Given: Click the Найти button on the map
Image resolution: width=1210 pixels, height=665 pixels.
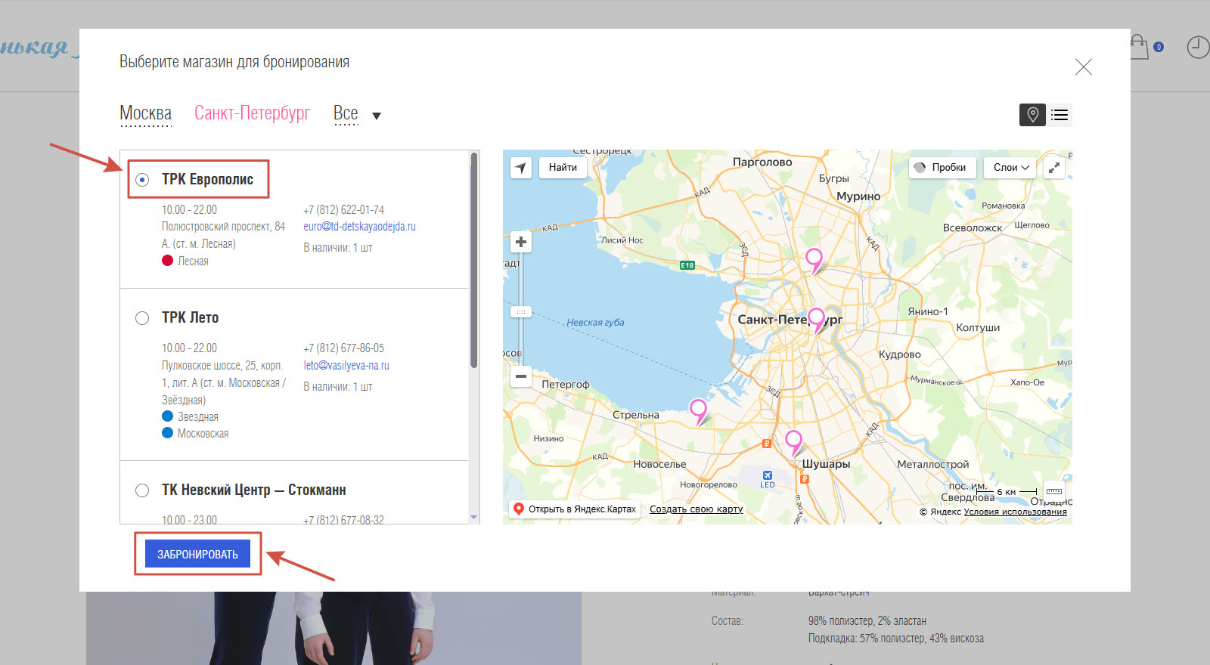Looking at the screenshot, I should point(563,168).
